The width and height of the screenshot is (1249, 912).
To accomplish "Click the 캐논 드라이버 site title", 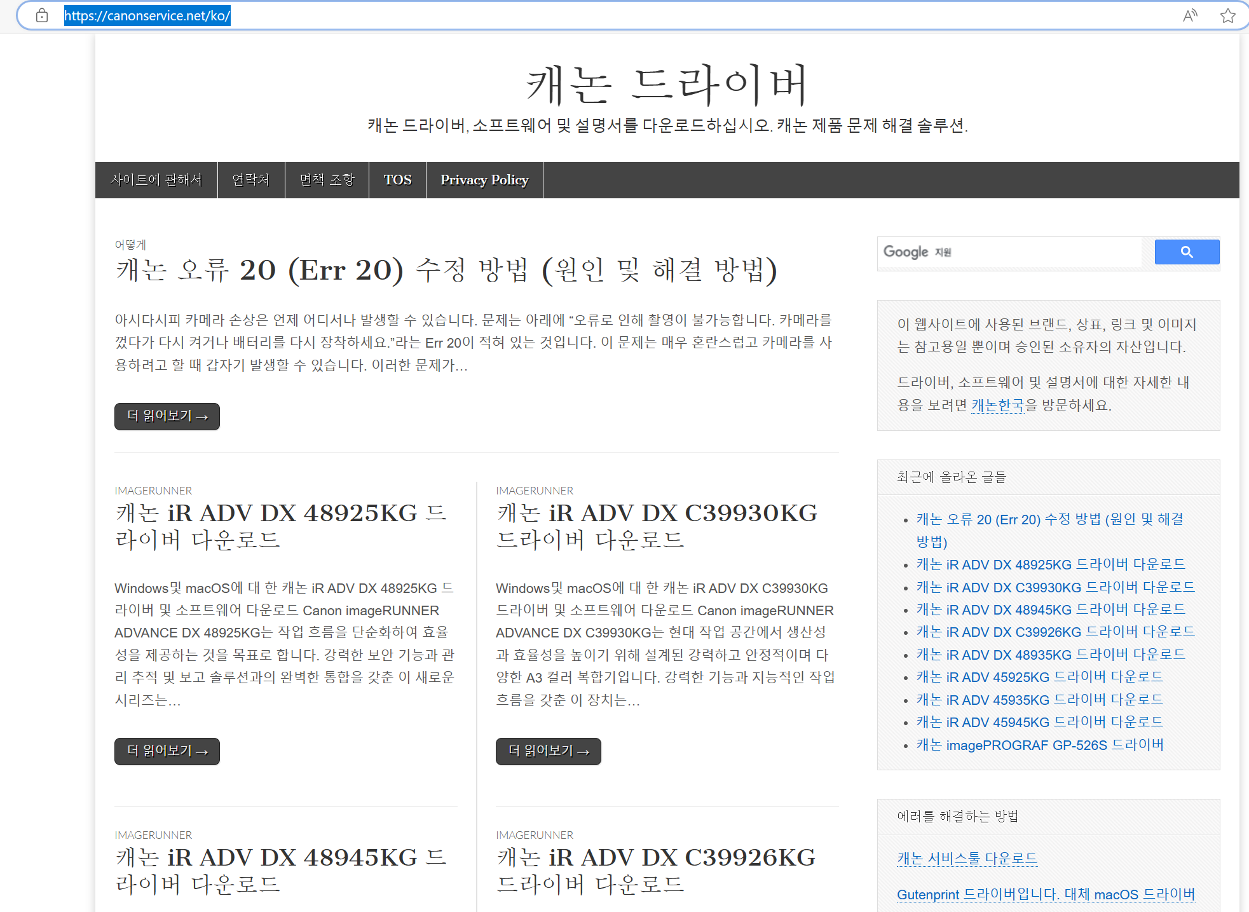I will pos(667,85).
